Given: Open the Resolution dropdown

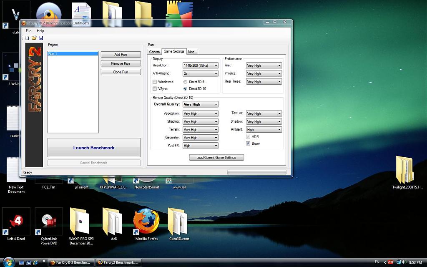Looking at the screenshot, I should [201, 65].
